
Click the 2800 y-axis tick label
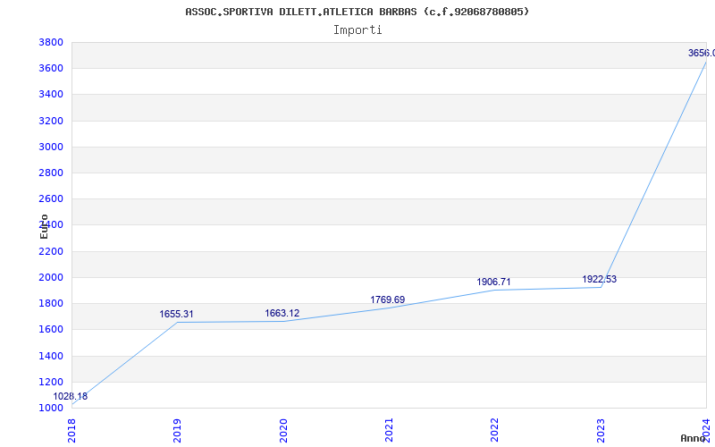(x=51, y=173)
